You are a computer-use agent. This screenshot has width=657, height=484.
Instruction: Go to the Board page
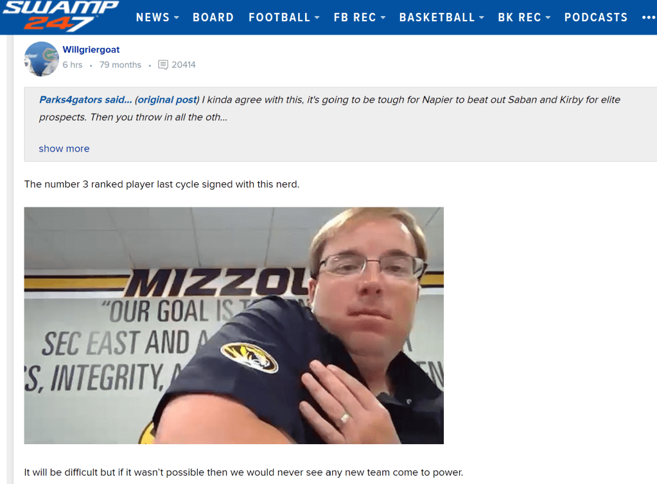[213, 17]
